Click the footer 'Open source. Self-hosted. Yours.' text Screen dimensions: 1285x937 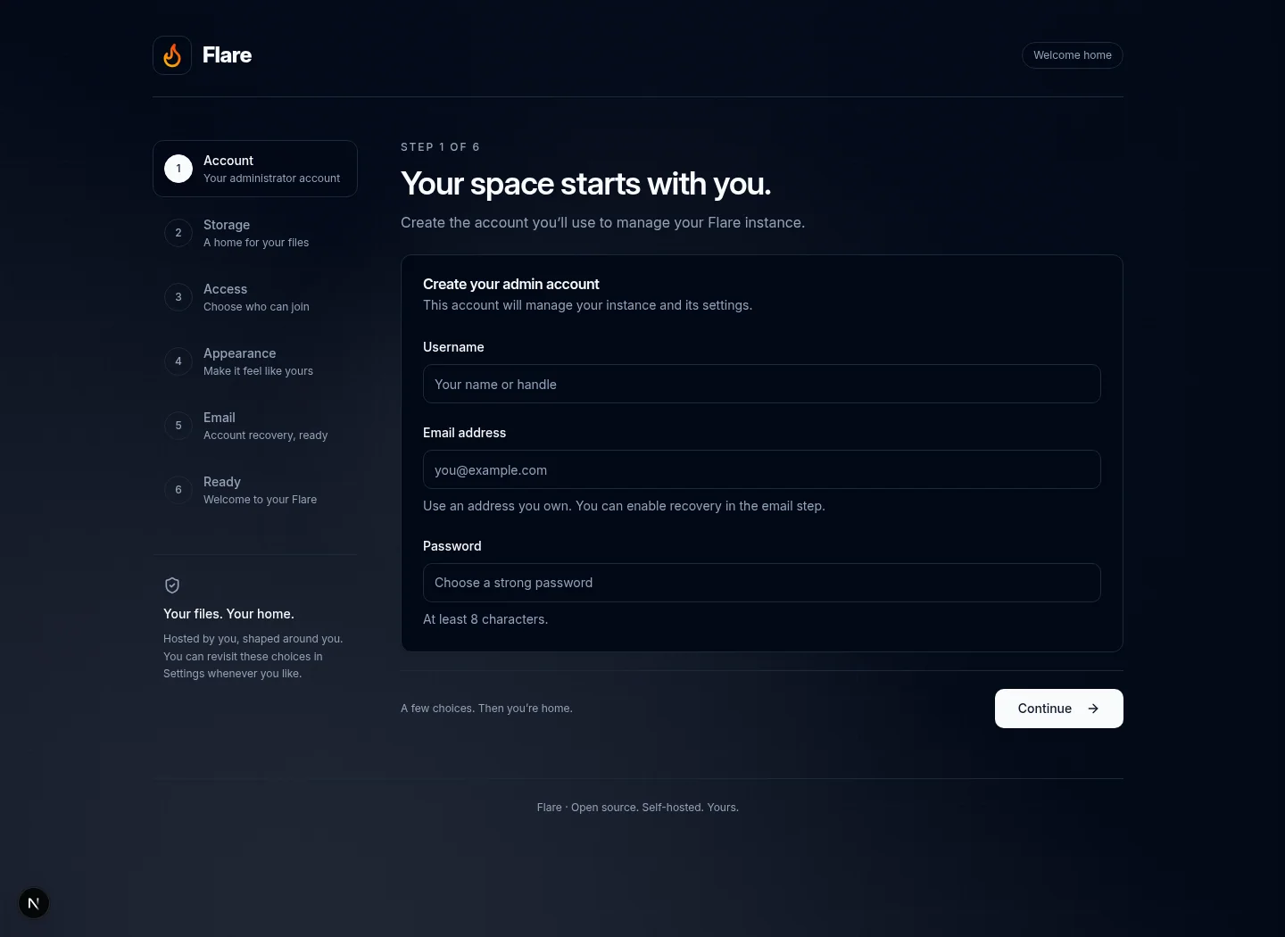click(655, 808)
